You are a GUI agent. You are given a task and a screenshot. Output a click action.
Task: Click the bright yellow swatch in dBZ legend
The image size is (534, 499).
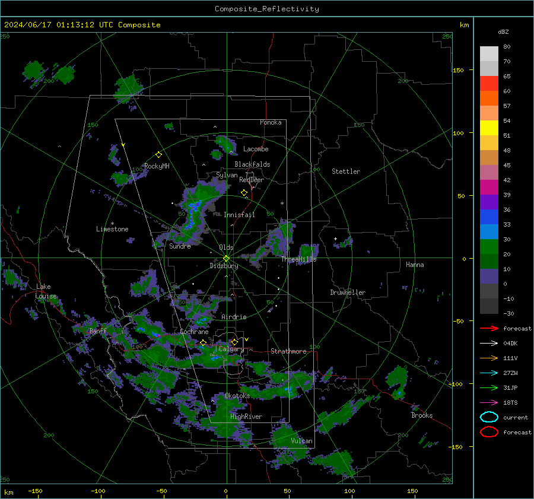point(489,128)
